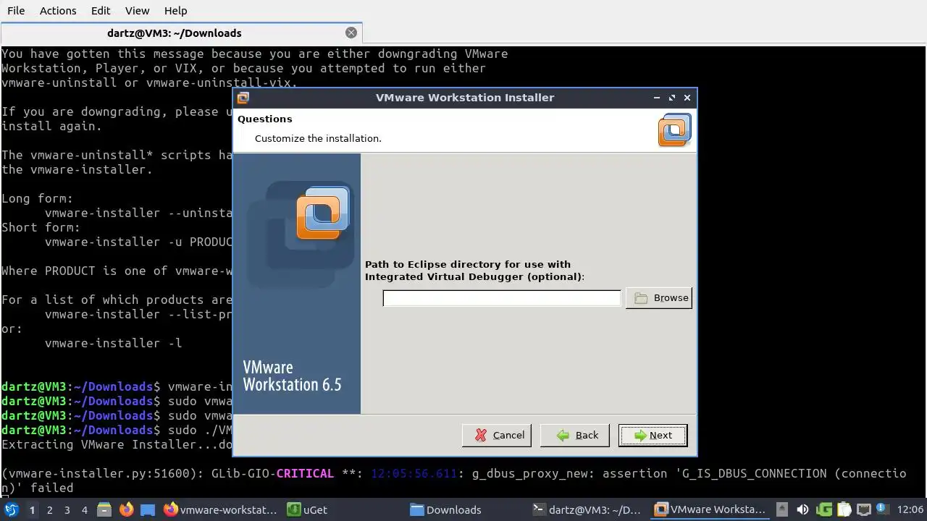Switch to workspace 2
The image size is (927, 521).
49,510
